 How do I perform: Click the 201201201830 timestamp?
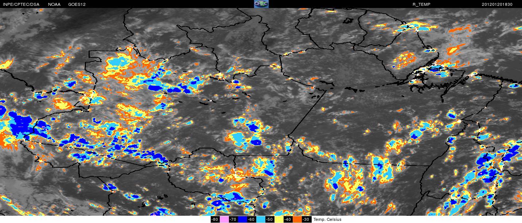click(497, 4)
